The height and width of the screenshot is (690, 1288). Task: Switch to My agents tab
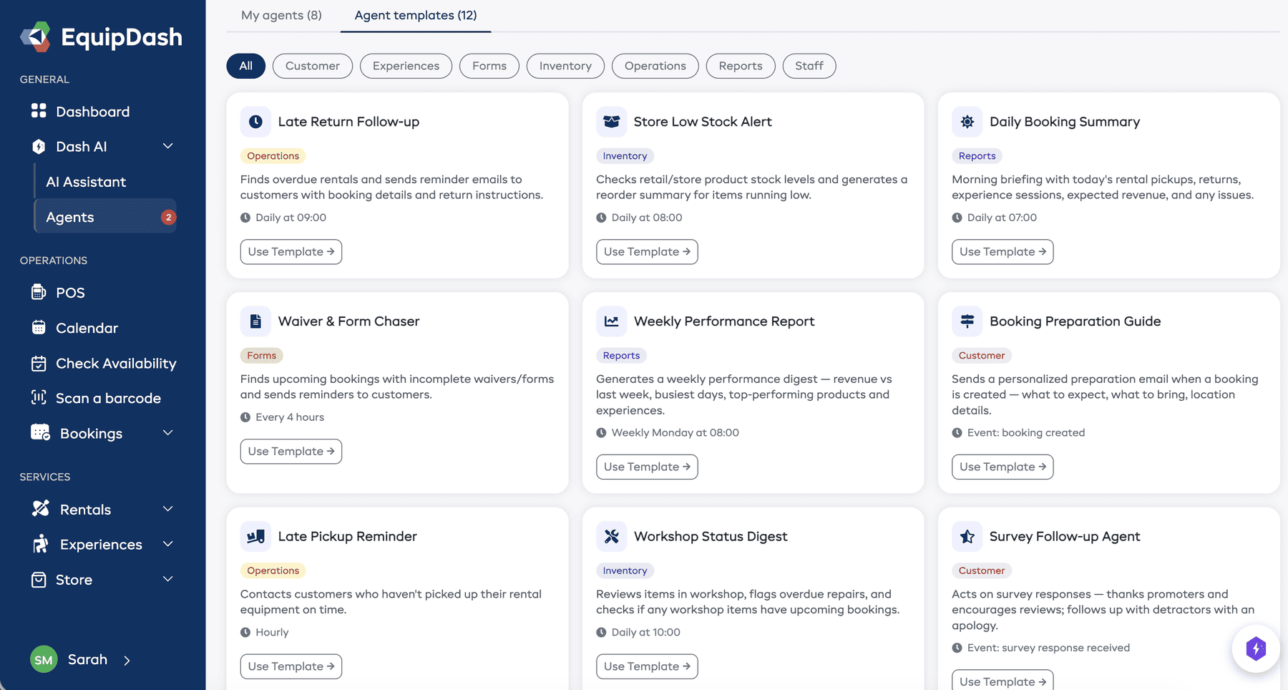pyautogui.click(x=281, y=15)
